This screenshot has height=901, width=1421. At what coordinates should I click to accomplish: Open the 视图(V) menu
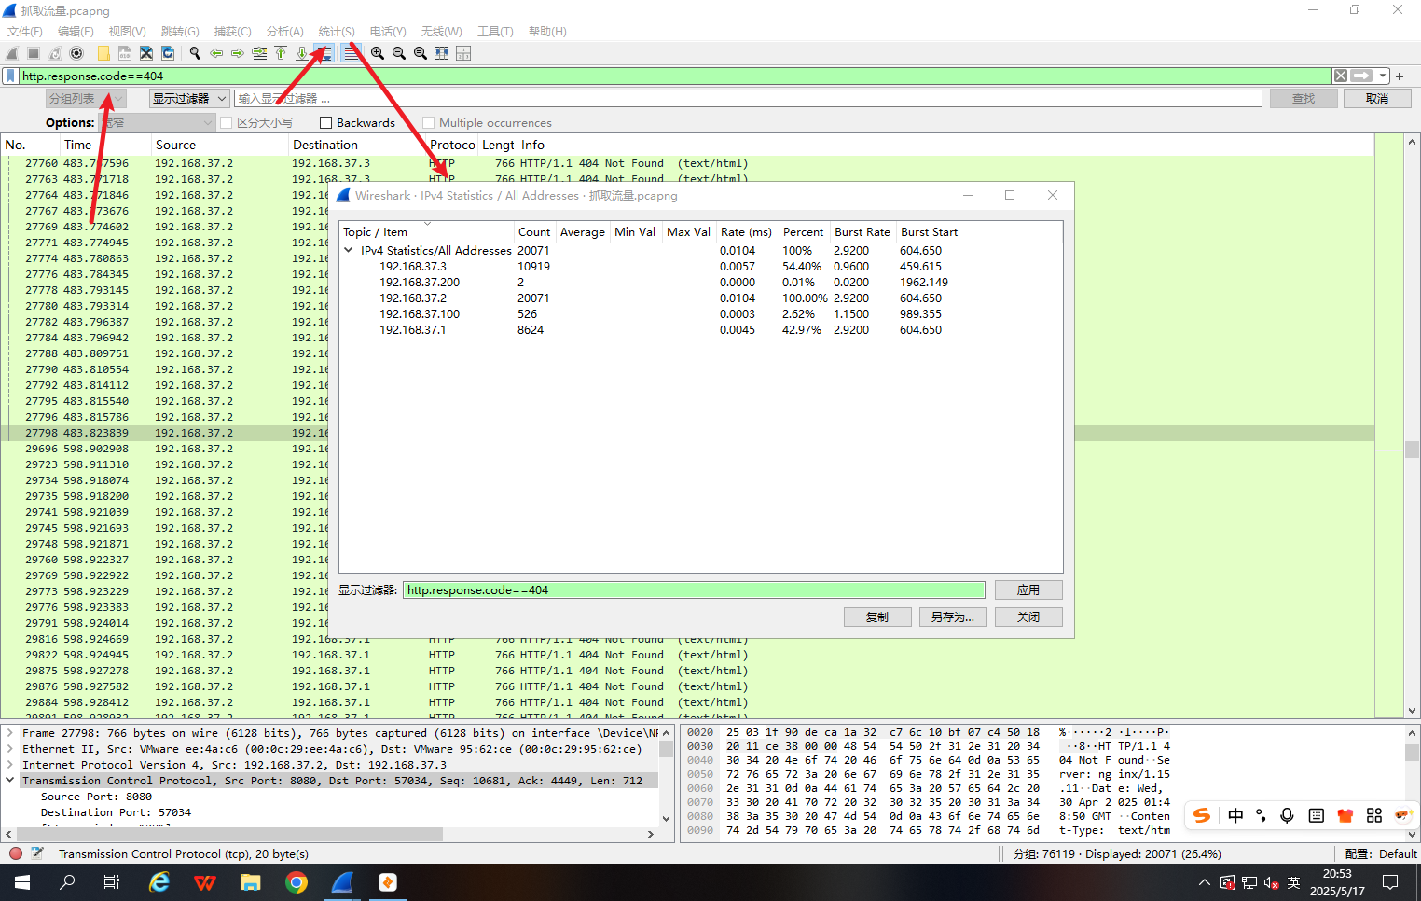(128, 32)
